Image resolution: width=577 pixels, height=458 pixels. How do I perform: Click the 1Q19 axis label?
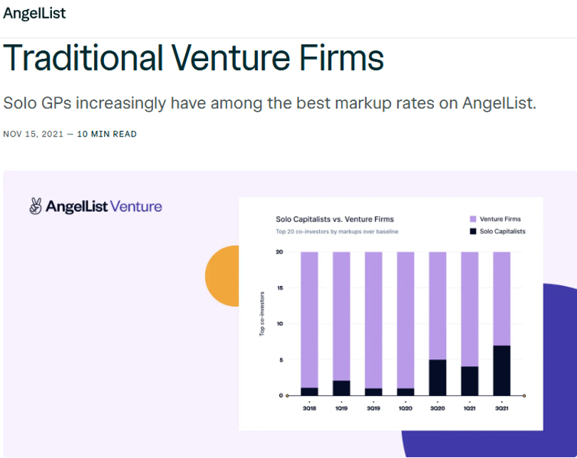pos(341,408)
